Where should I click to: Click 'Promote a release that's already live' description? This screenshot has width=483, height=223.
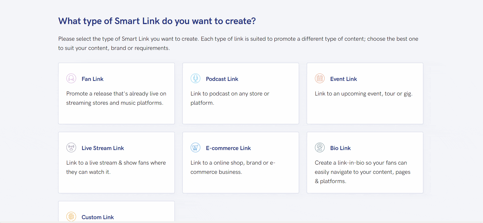pos(116,98)
